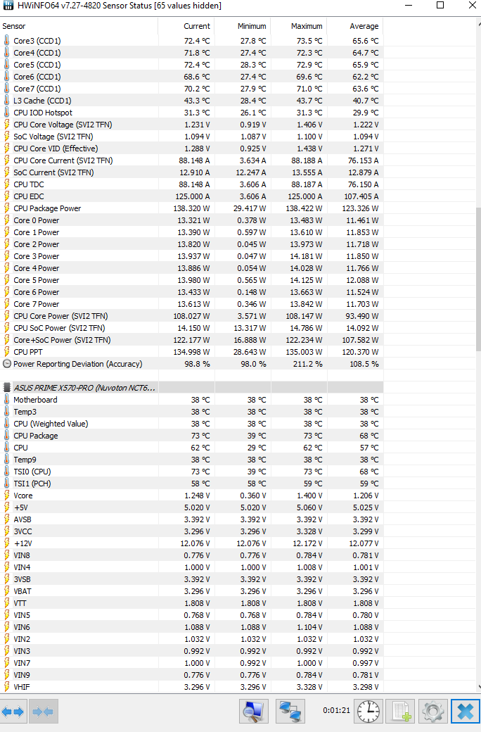Open the remote network computers icon

(290, 712)
